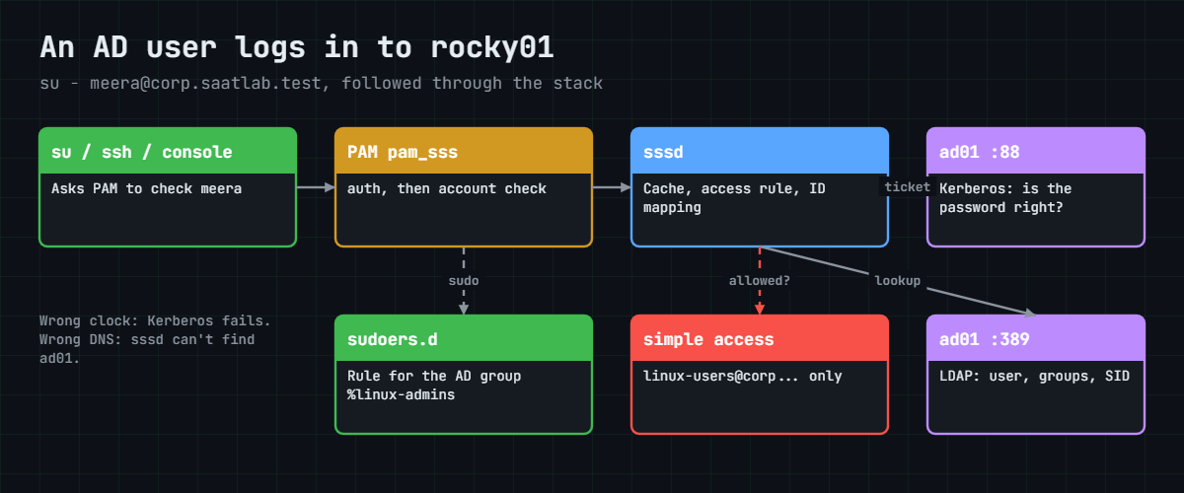Click the 'lookup' edge label
This screenshot has width=1184, height=493.
coord(898,281)
